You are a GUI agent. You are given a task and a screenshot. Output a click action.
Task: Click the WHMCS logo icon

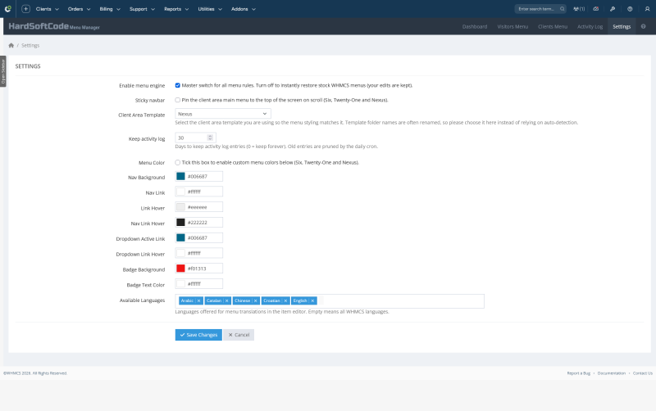click(8, 9)
